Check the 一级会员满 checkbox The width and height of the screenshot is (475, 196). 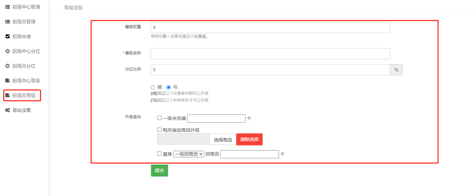160,118
